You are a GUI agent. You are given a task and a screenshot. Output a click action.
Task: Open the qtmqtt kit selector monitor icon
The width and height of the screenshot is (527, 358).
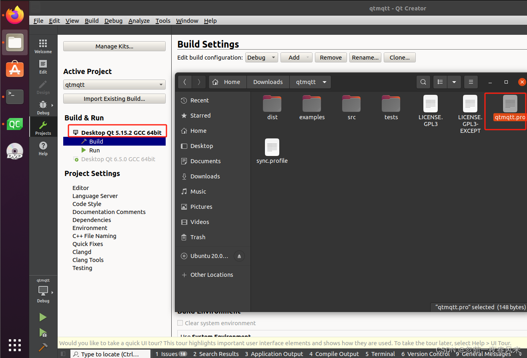click(43, 291)
